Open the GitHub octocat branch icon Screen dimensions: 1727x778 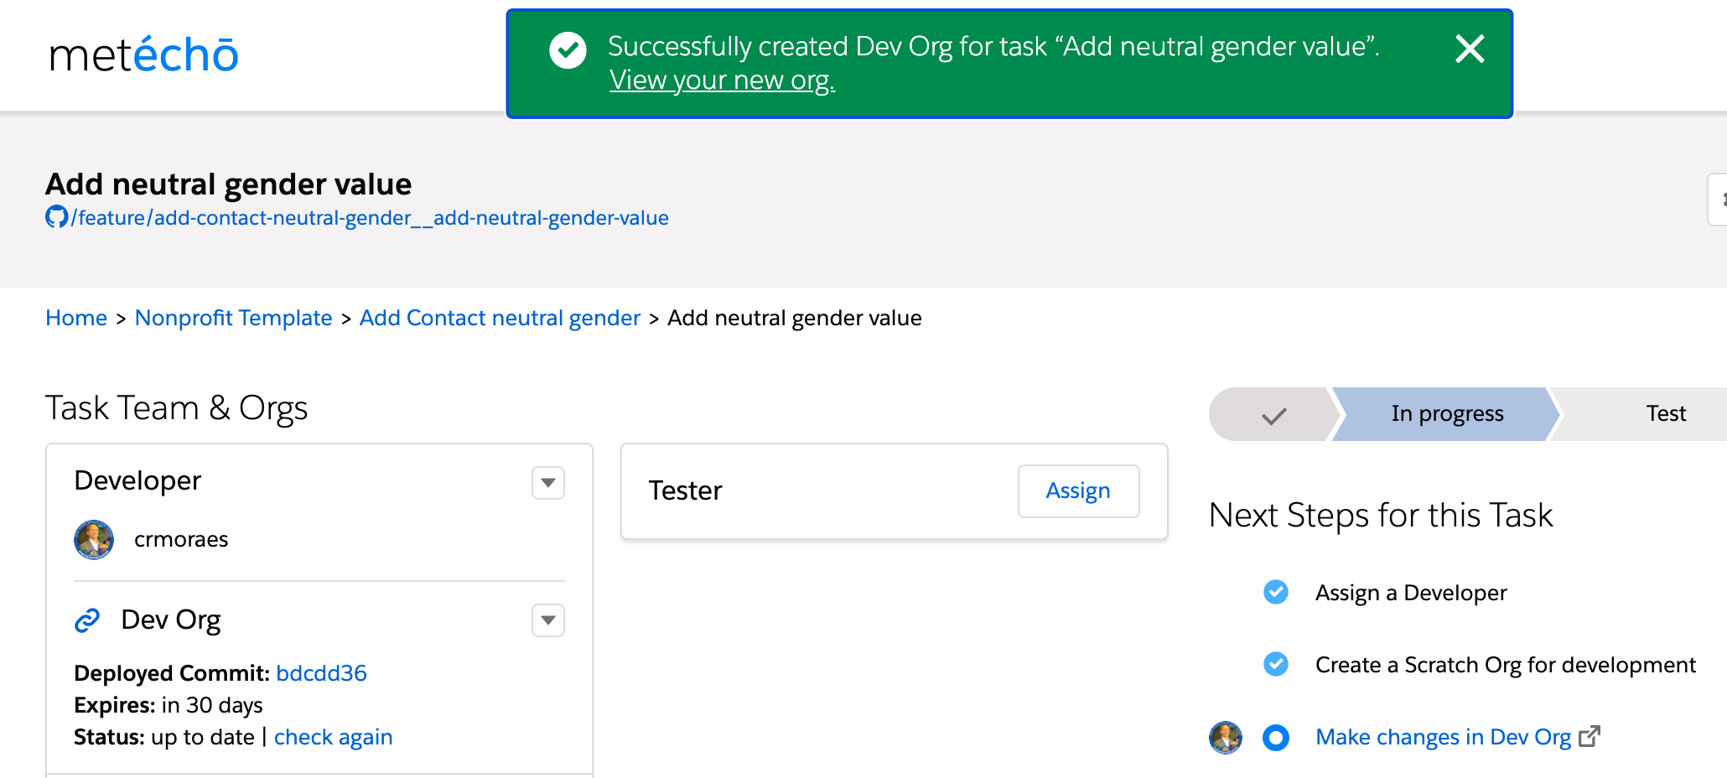click(x=56, y=217)
